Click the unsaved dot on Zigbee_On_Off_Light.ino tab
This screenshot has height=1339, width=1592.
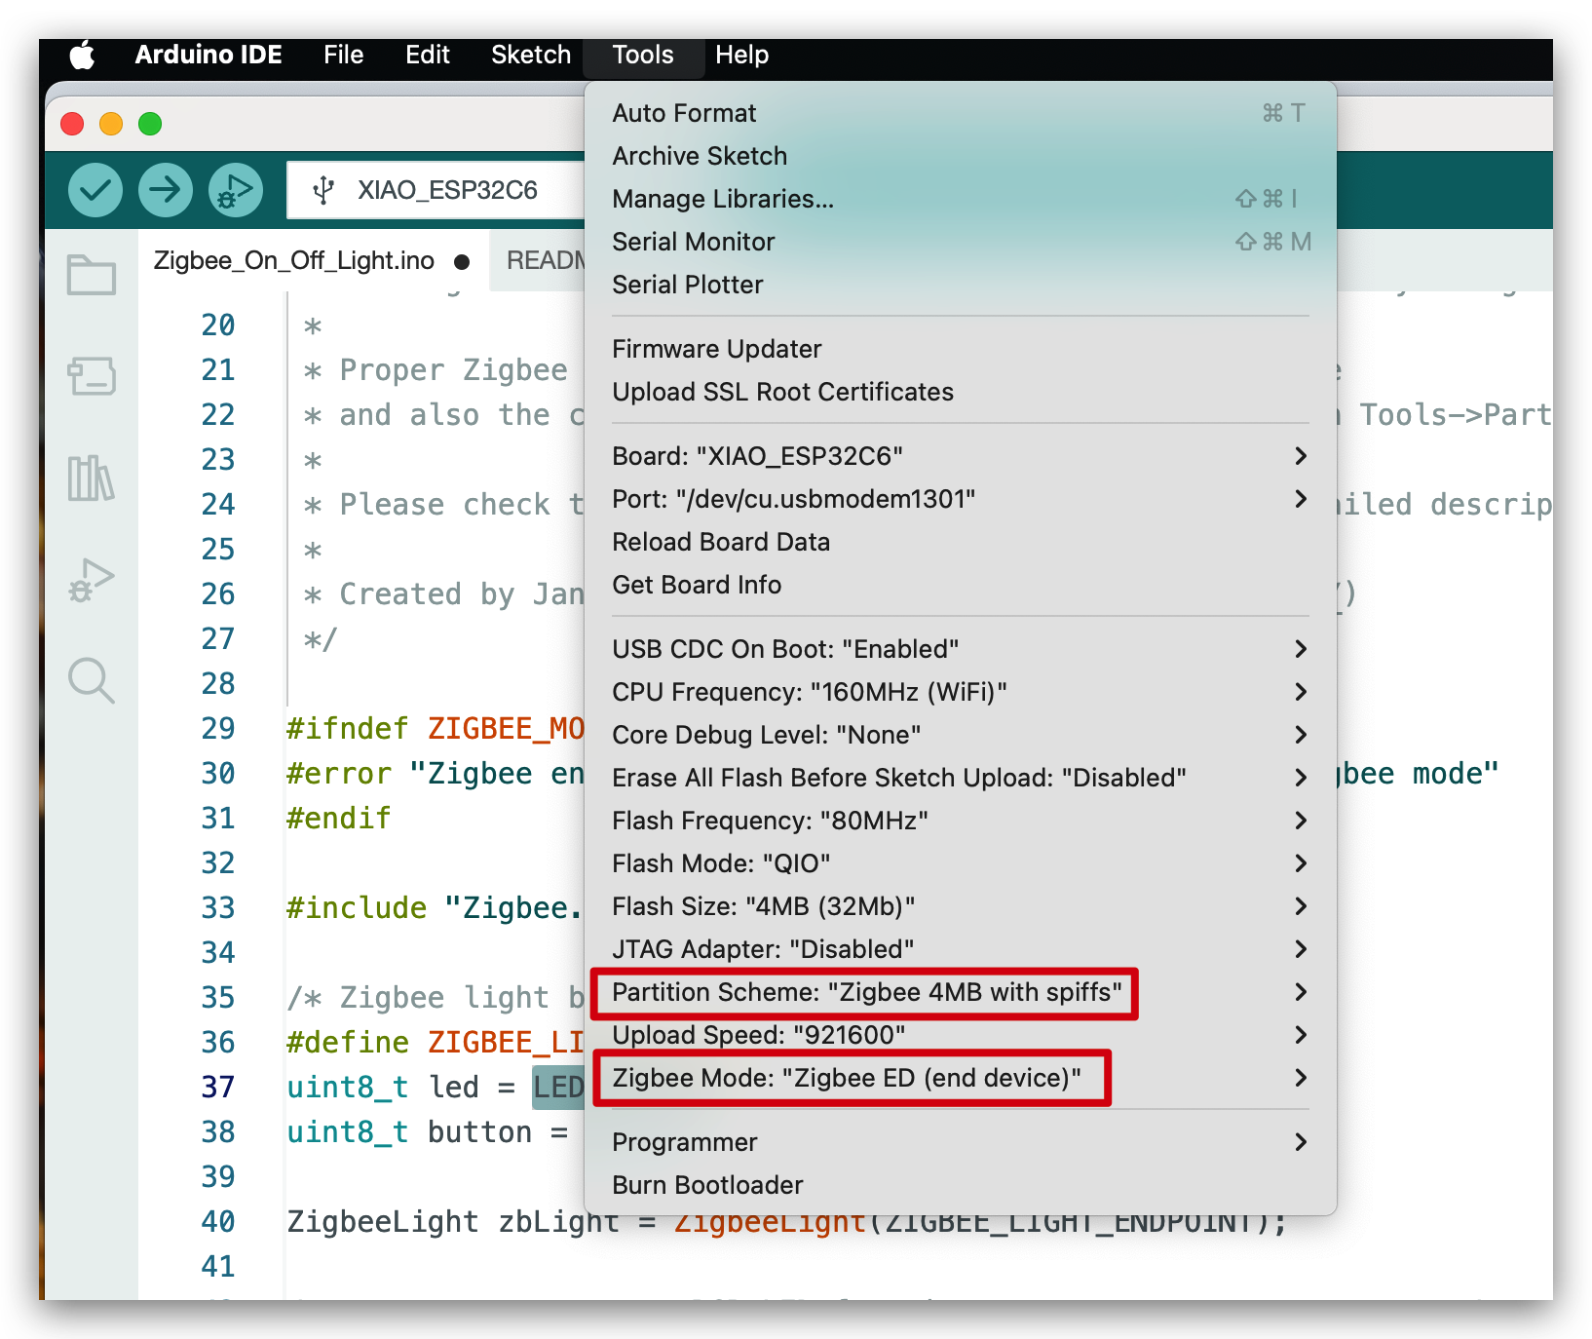click(462, 261)
